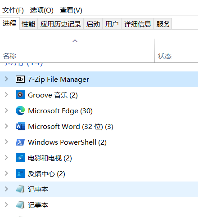
Task: Click the Windows PowerShell icon
Action: [x=20, y=142]
